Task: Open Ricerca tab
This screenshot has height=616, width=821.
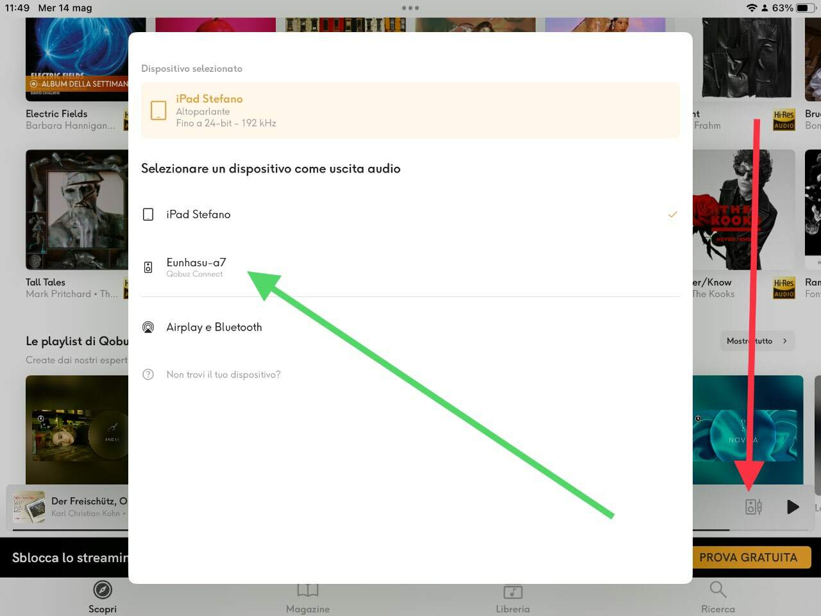Action: click(718, 597)
